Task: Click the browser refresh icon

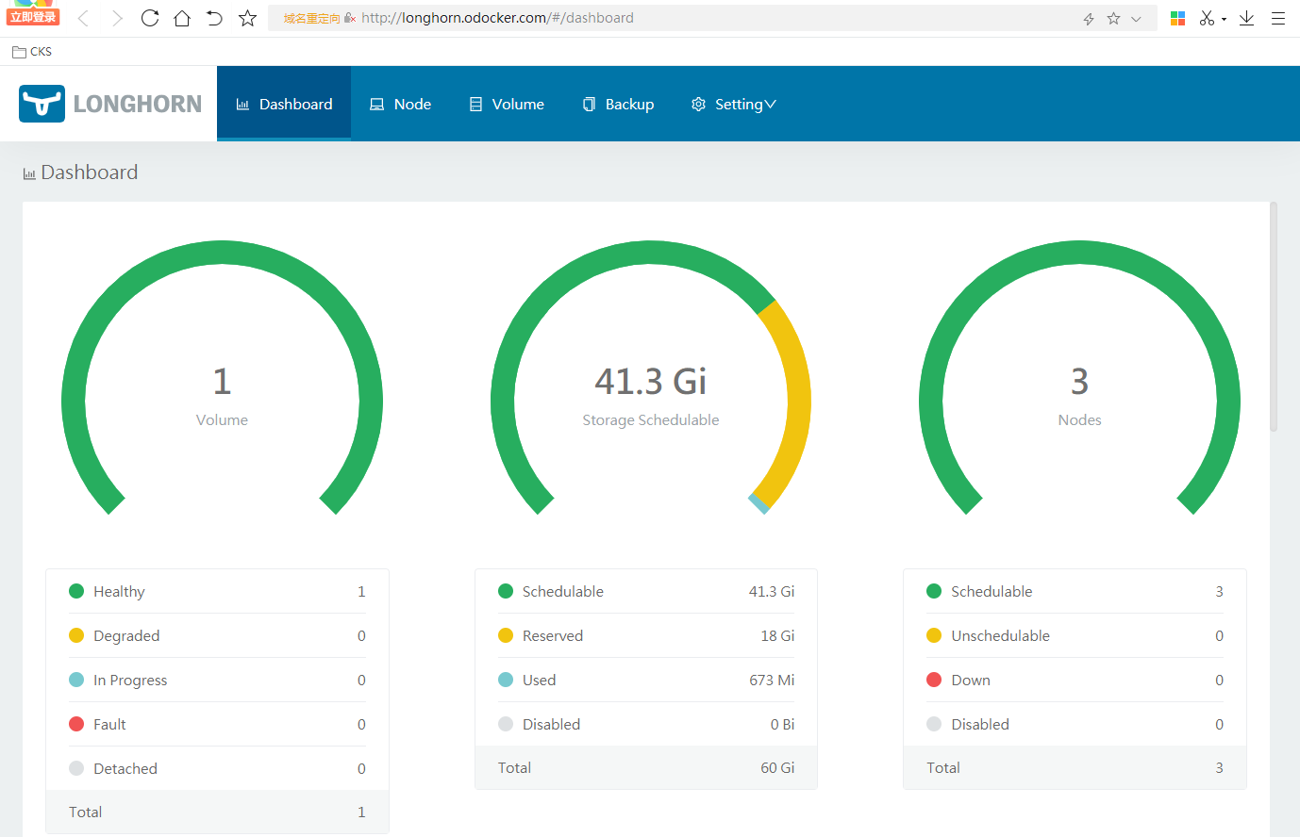Action: point(150,18)
